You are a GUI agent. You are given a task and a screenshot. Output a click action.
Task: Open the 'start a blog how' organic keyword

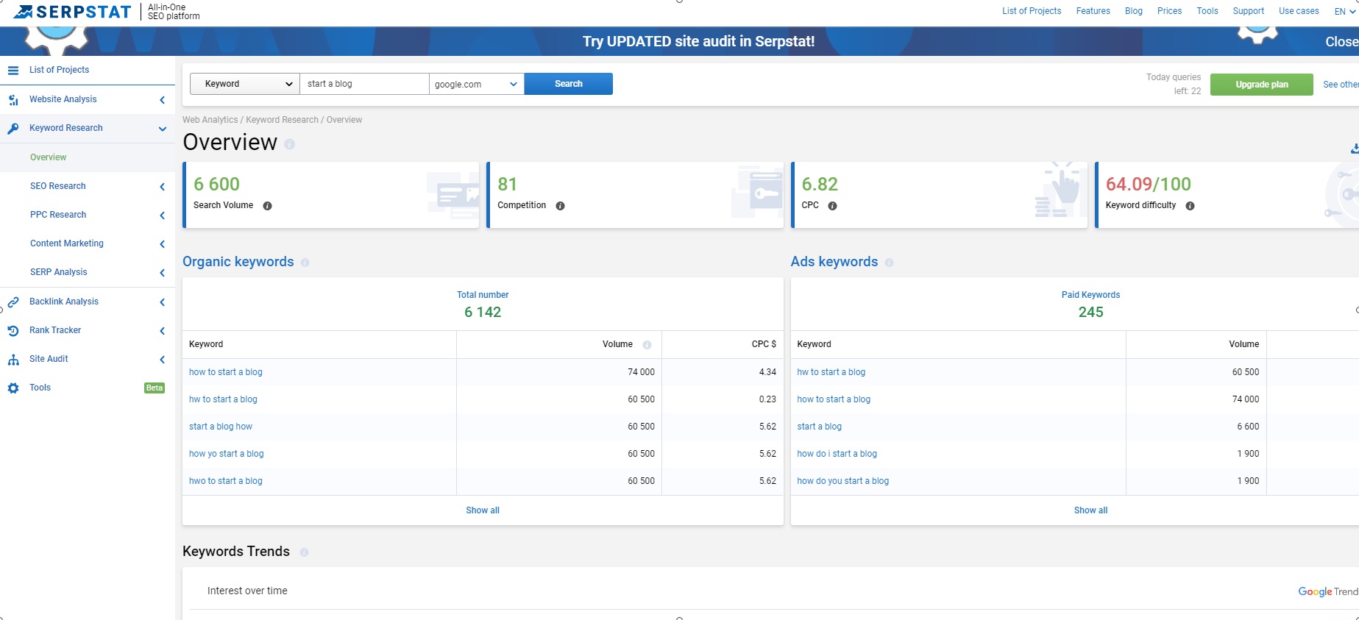point(221,427)
